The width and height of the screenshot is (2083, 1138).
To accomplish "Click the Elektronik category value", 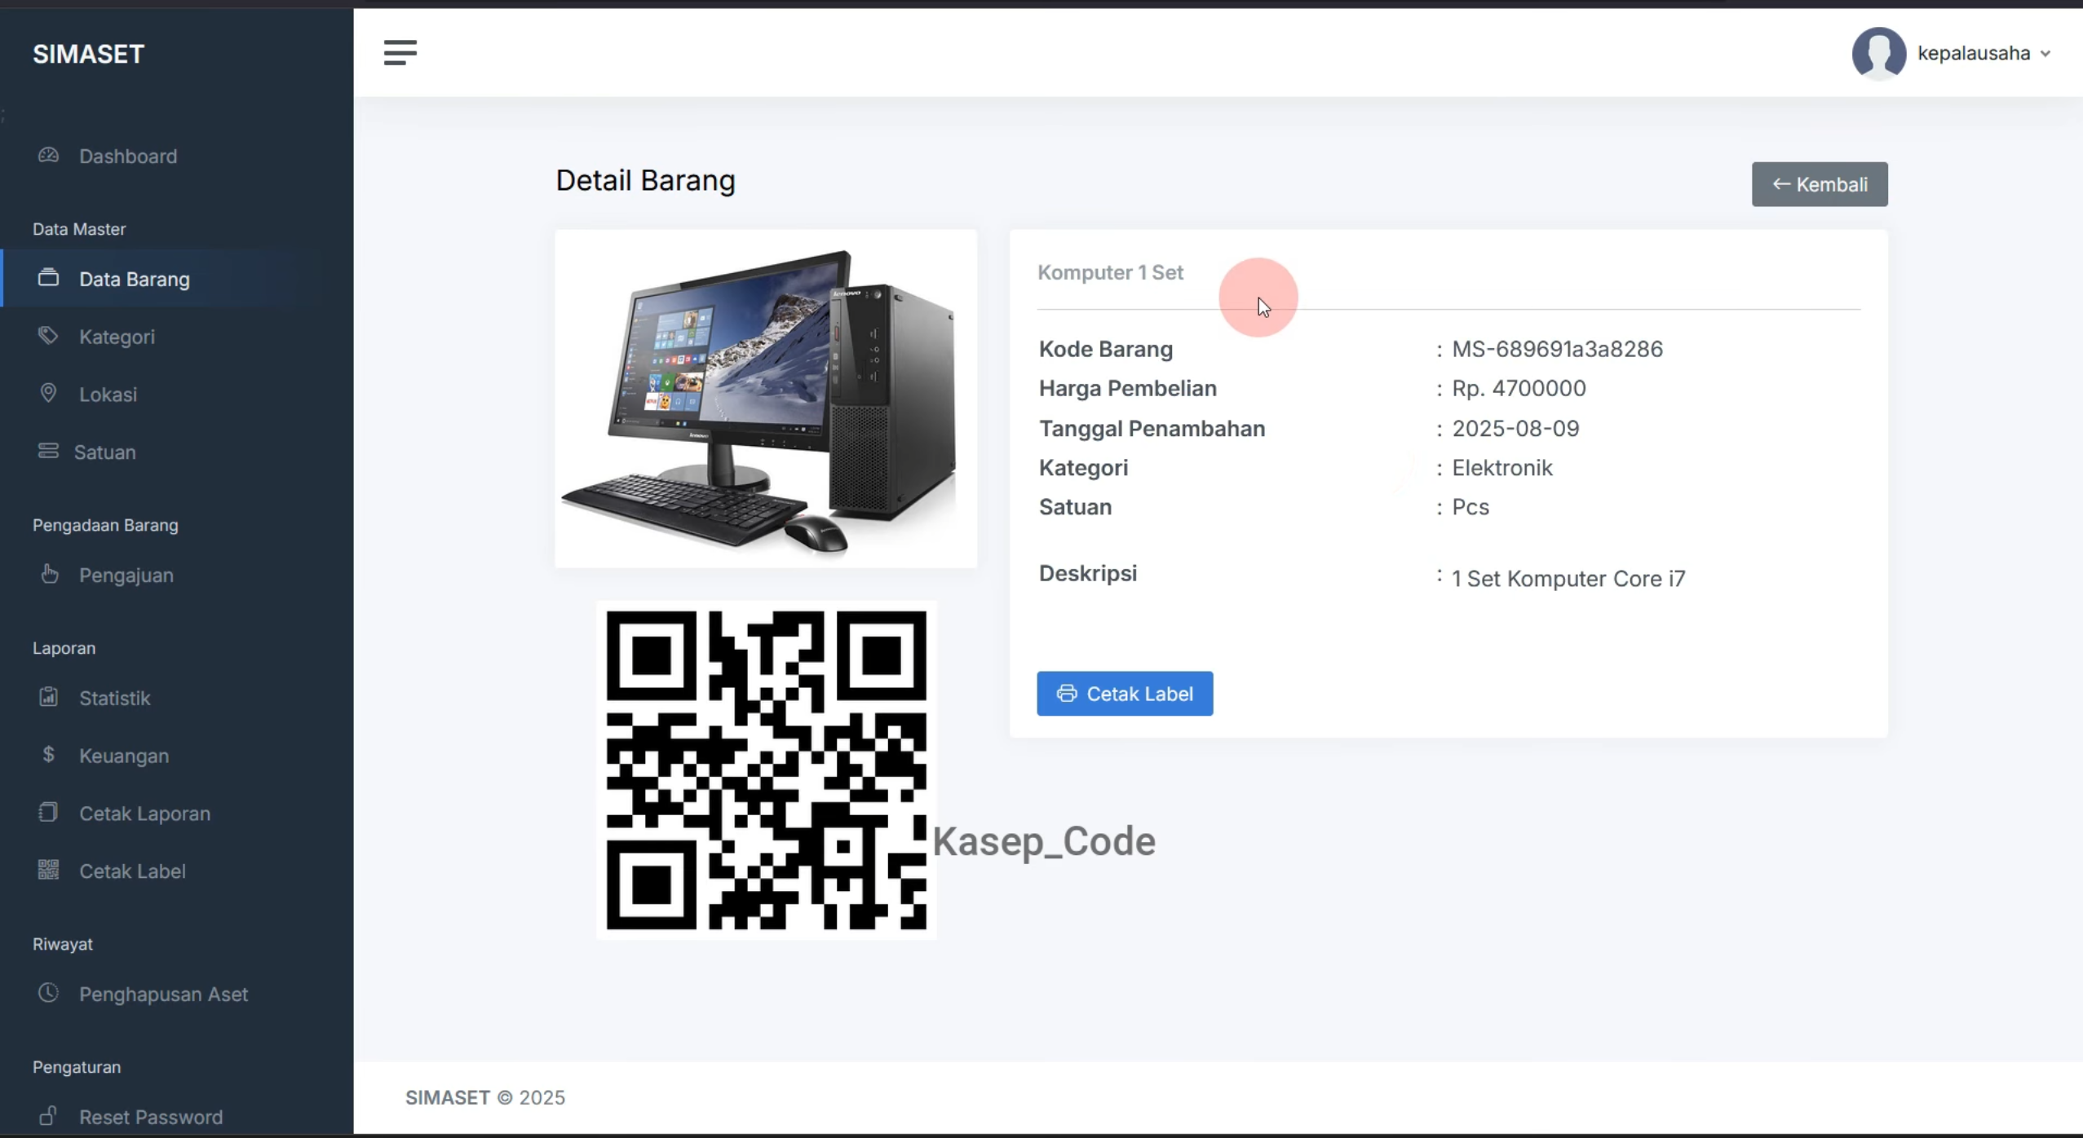I will [1502, 468].
